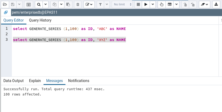
Task: Click the Explain Analyze icon
Action: pyautogui.click(x=170, y=4)
